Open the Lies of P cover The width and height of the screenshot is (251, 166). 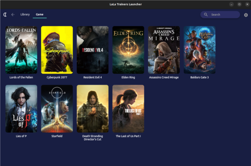click(21, 109)
